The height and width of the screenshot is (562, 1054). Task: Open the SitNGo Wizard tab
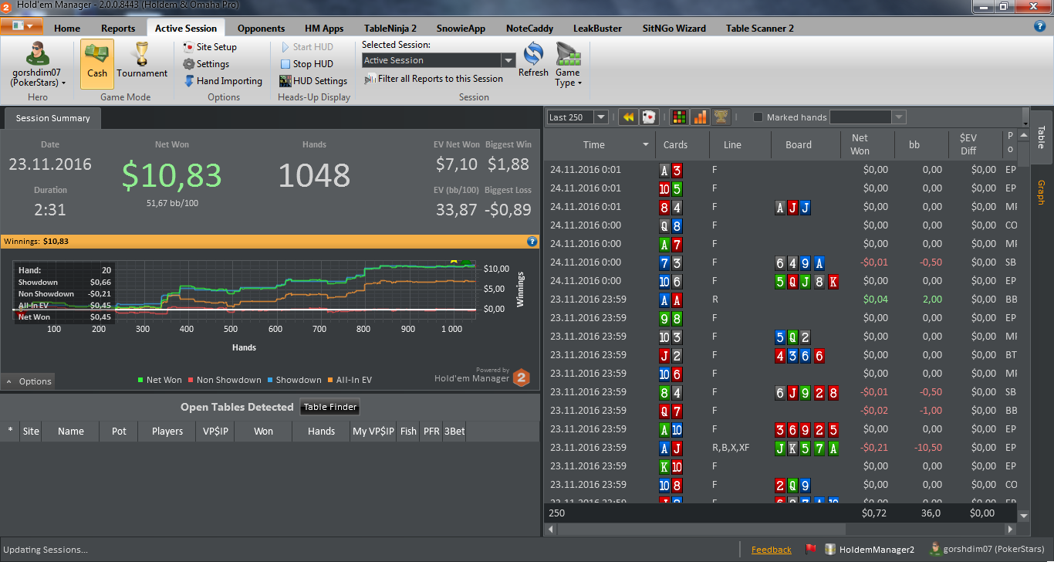pos(674,29)
